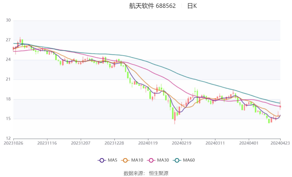Click the 日K label in title
The height and width of the screenshot is (177, 292).
192,6
